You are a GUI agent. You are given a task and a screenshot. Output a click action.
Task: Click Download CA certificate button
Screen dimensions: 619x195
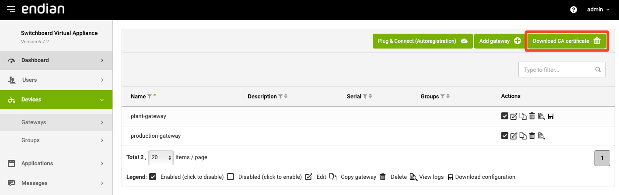tap(567, 41)
